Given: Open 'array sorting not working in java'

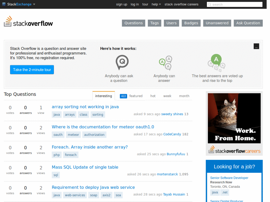Looking at the screenshot, I should tap(85, 107).
